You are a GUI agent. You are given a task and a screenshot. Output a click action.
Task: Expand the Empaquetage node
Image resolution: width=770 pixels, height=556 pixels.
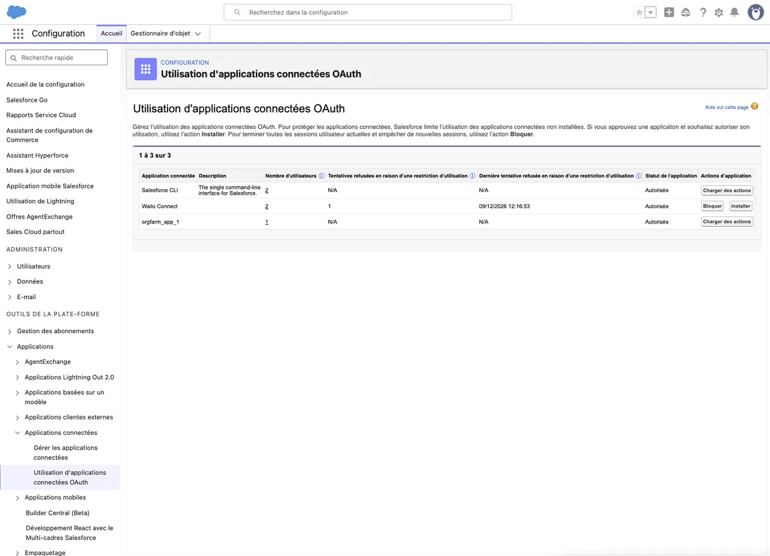coord(17,553)
